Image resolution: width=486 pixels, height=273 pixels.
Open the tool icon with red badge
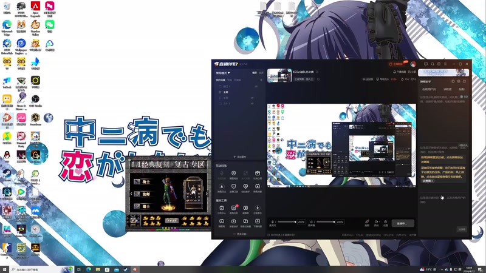(234, 208)
